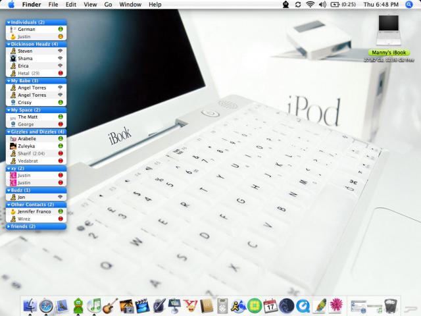Open the File menu
The height and width of the screenshot is (316, 421).
pos(53,5)
